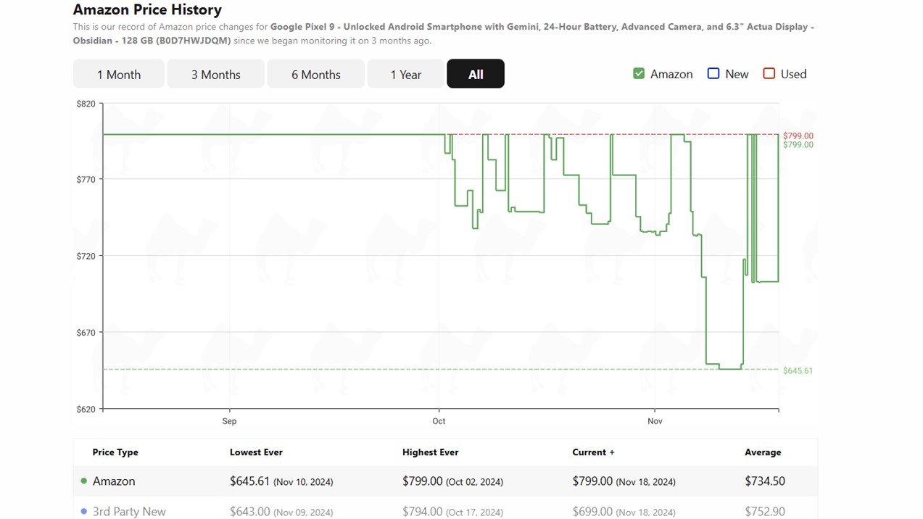Click the green $799.00 chart label
Image resolution: width=923 pixels, height=519 pixels.
pyautogui.click(x=798, y=145)
